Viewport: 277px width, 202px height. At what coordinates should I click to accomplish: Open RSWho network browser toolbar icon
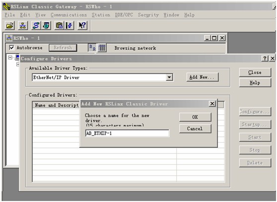23,26
